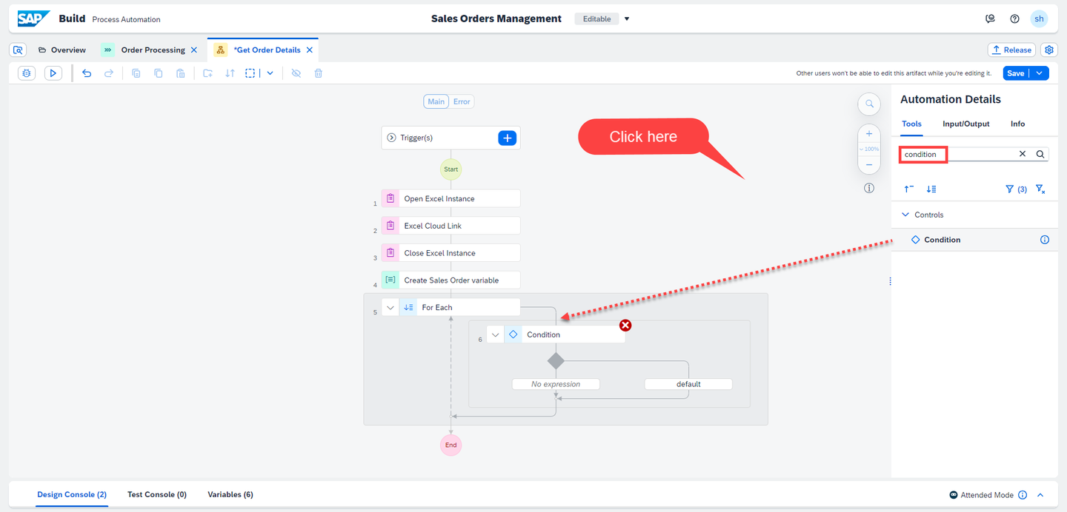Open the Info tab
1067x512 pixels.
[1017, 124]
